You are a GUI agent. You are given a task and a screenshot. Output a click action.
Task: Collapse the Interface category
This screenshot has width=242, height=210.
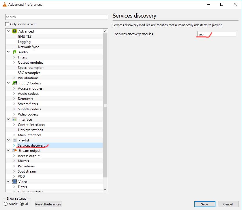click(x=8, y=119)
